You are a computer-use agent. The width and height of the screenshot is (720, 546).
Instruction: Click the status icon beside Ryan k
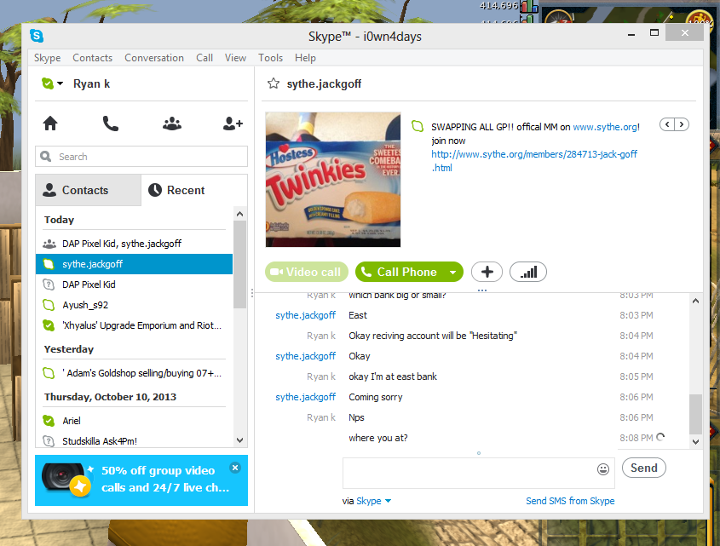[x=48, y=83]
